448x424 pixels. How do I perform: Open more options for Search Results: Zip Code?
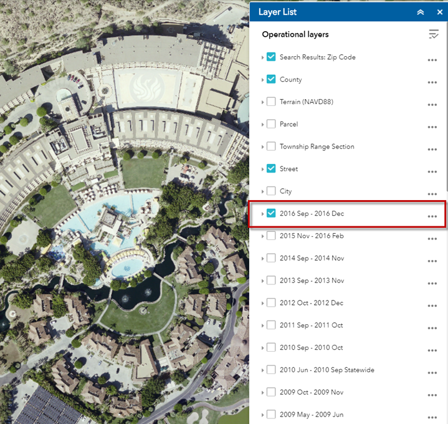click(432, 60)
